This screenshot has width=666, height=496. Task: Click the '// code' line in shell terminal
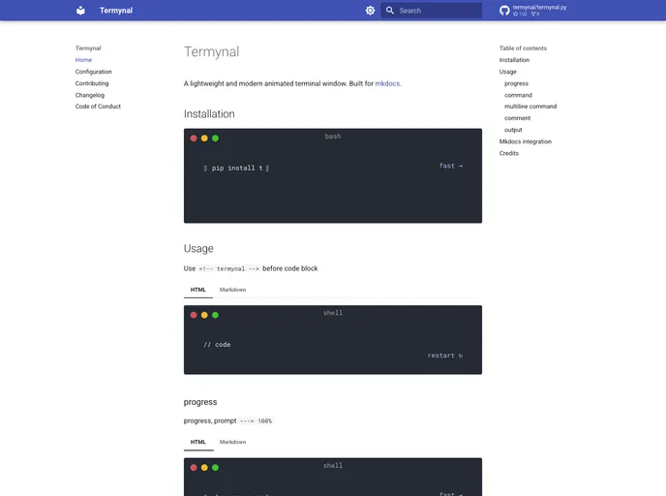217,345
